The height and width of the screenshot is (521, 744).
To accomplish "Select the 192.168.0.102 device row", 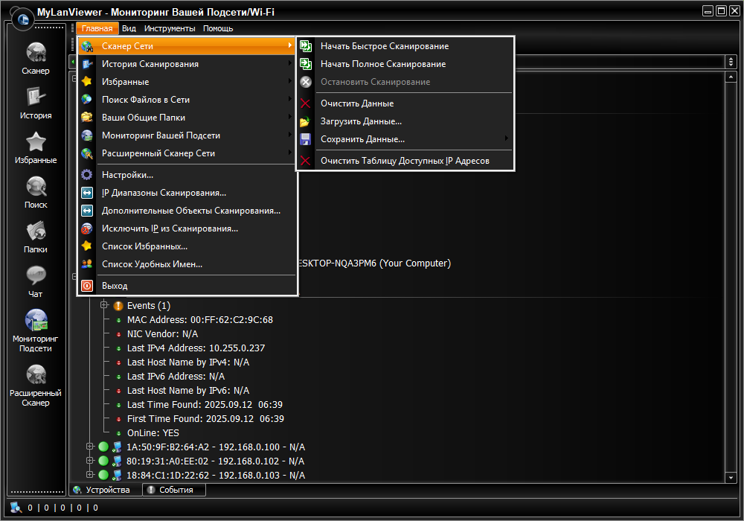I will [x=216, y=461].
